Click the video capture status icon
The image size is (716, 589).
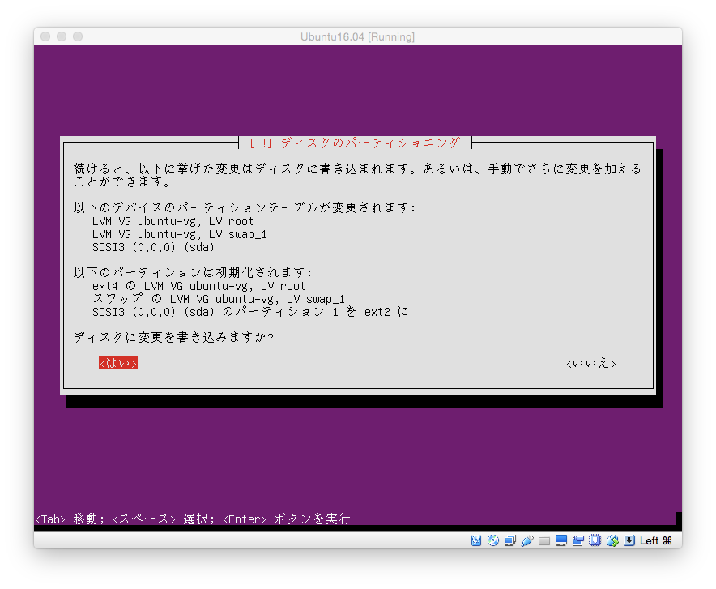pos(578,540)
